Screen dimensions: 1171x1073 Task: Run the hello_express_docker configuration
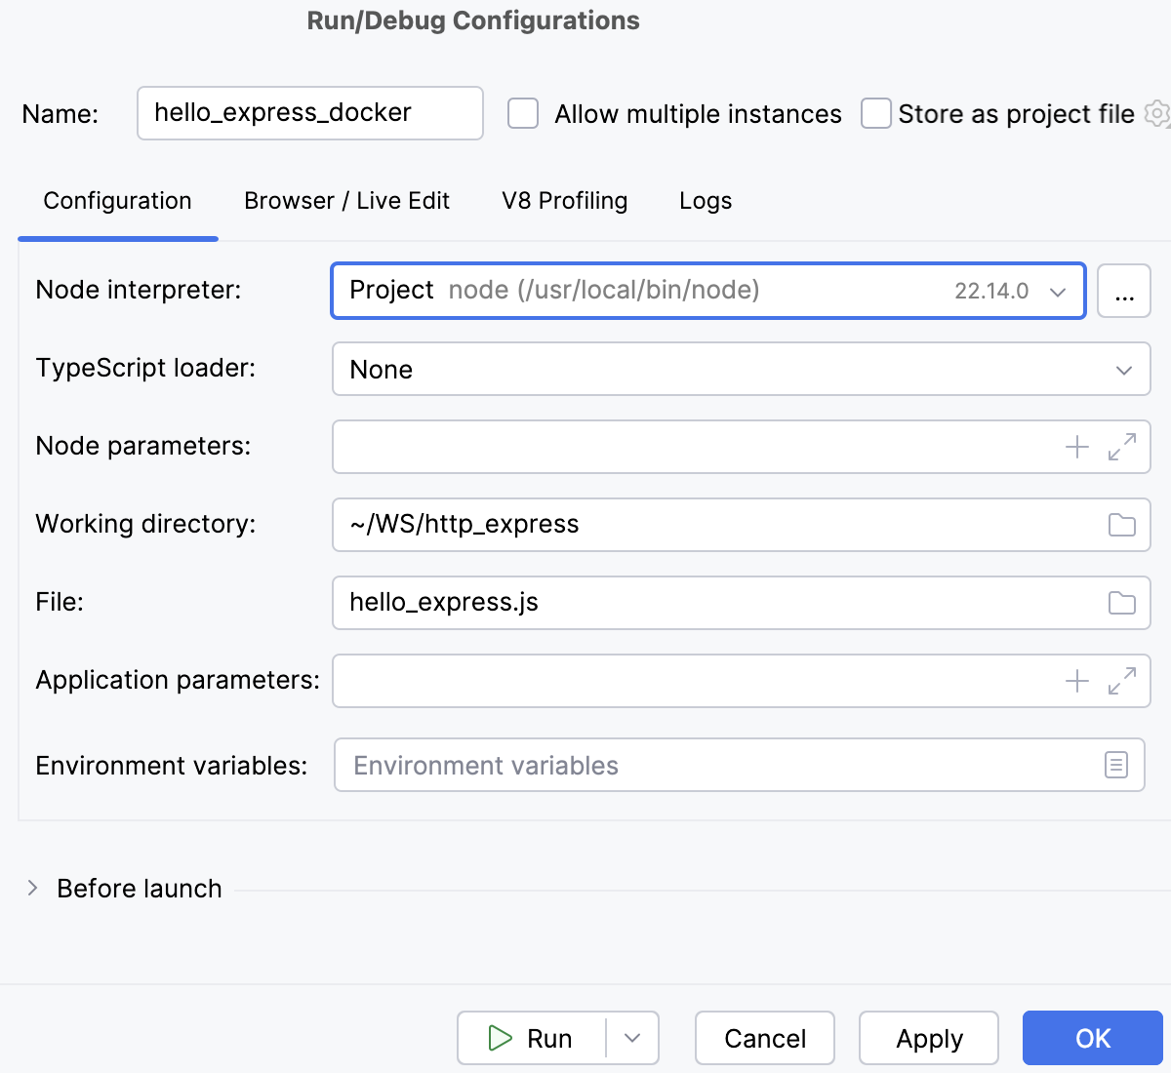(535, 1038)
